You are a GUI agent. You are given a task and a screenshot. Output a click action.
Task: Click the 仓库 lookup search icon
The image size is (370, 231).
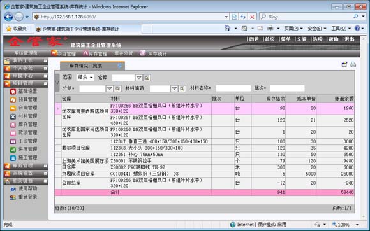(x=147, y=78)
